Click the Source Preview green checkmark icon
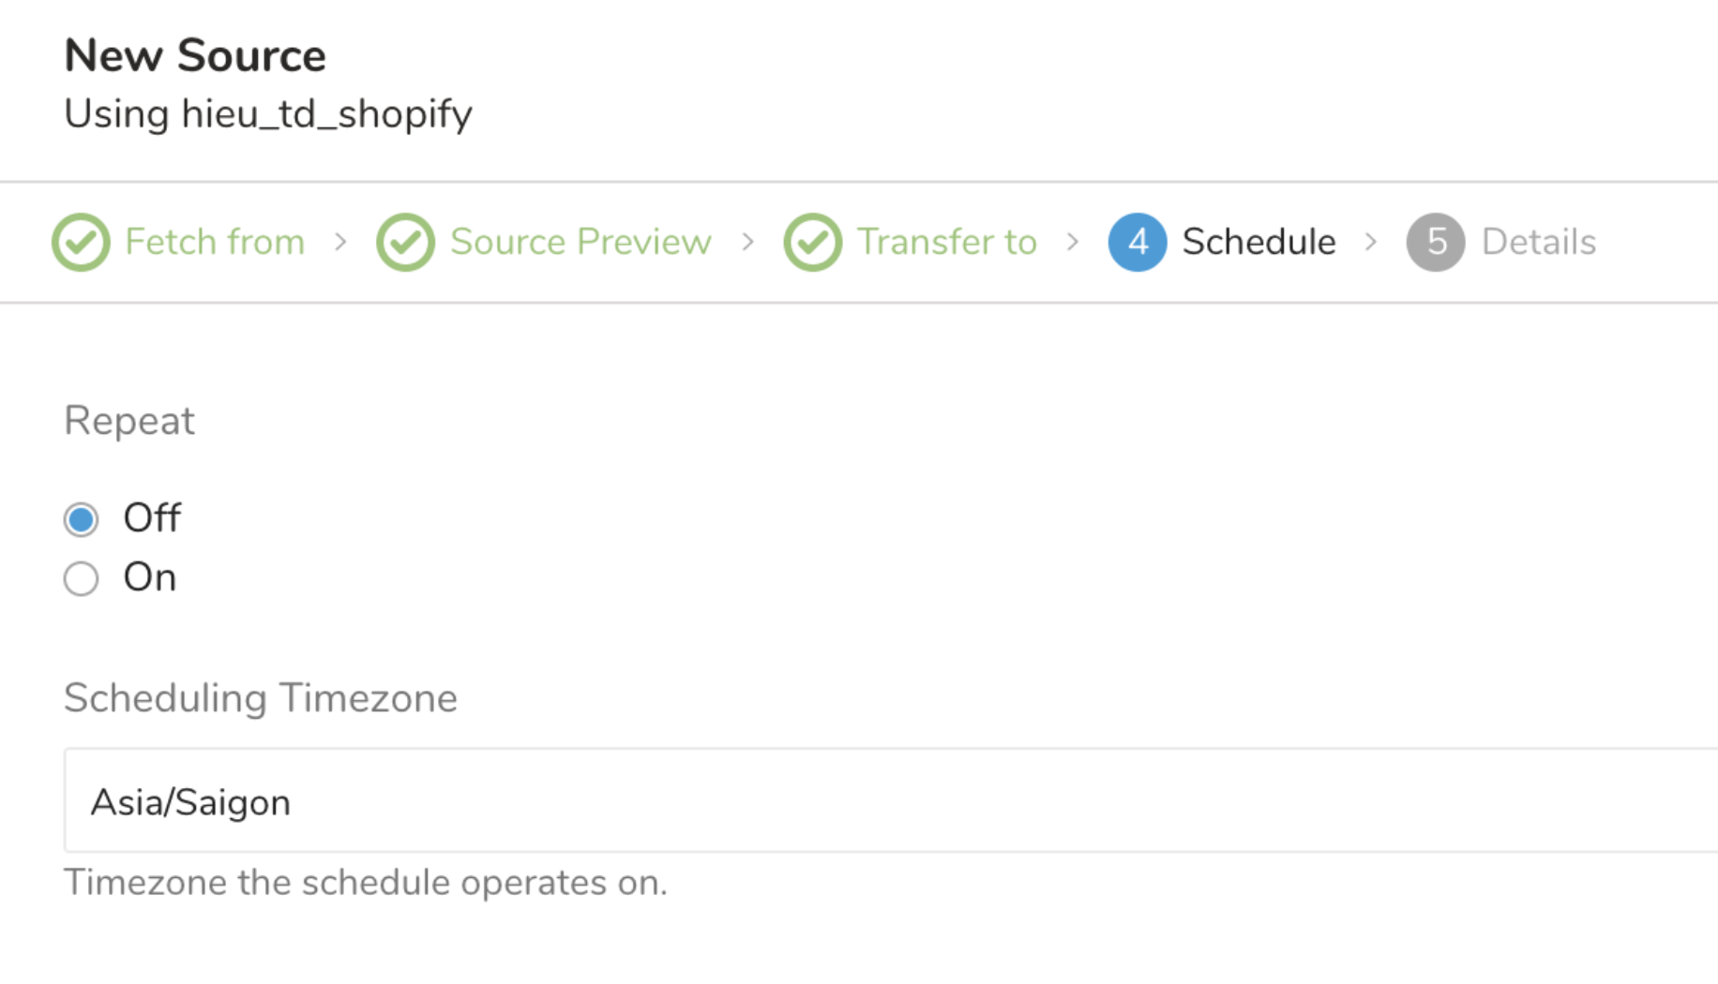This screenshot has height=984, width=1718. [x=405, y=243]
